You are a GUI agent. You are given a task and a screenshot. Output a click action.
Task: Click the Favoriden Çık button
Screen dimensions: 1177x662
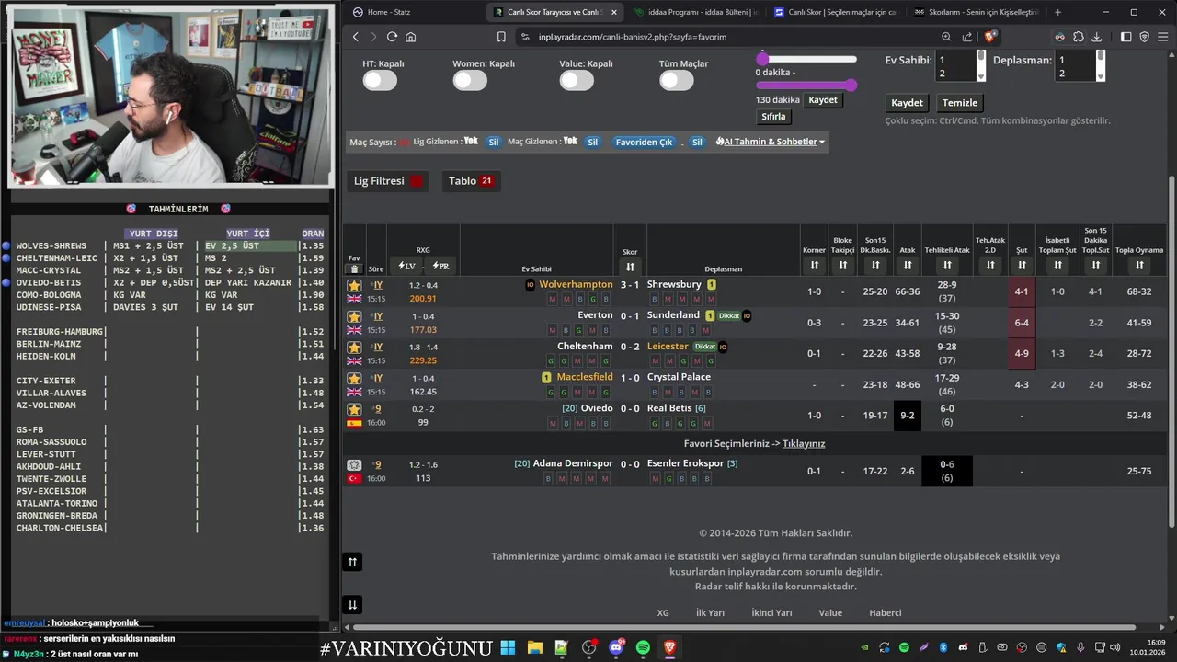tap(644, 142)
